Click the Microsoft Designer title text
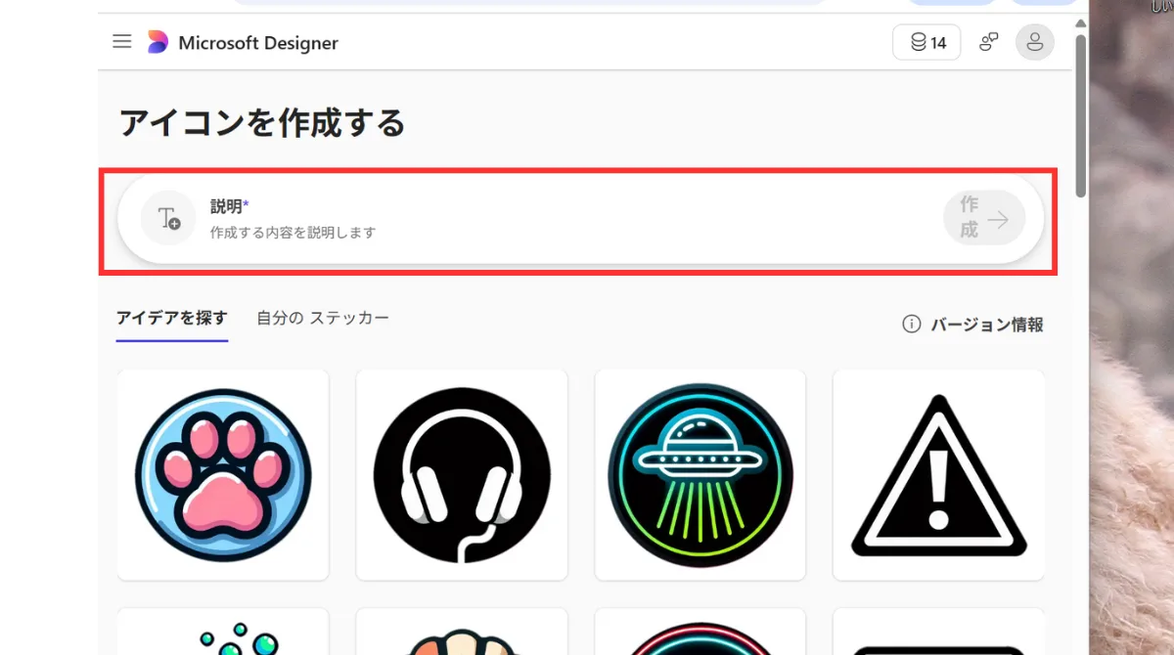1174x655 pixels. (258, 43)
